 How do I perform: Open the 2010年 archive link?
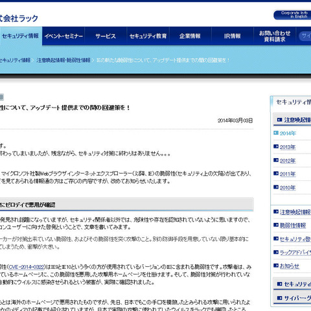point(288,188)
